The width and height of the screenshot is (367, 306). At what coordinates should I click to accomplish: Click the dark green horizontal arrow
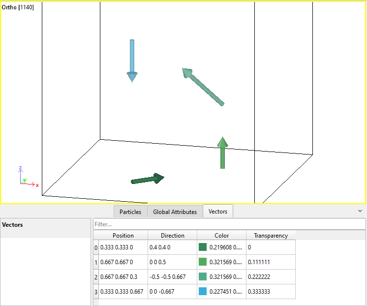pos(147,179)
